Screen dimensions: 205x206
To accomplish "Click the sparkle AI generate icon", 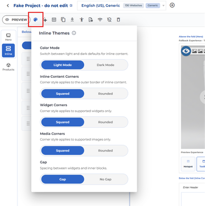I will pos(45,20).
